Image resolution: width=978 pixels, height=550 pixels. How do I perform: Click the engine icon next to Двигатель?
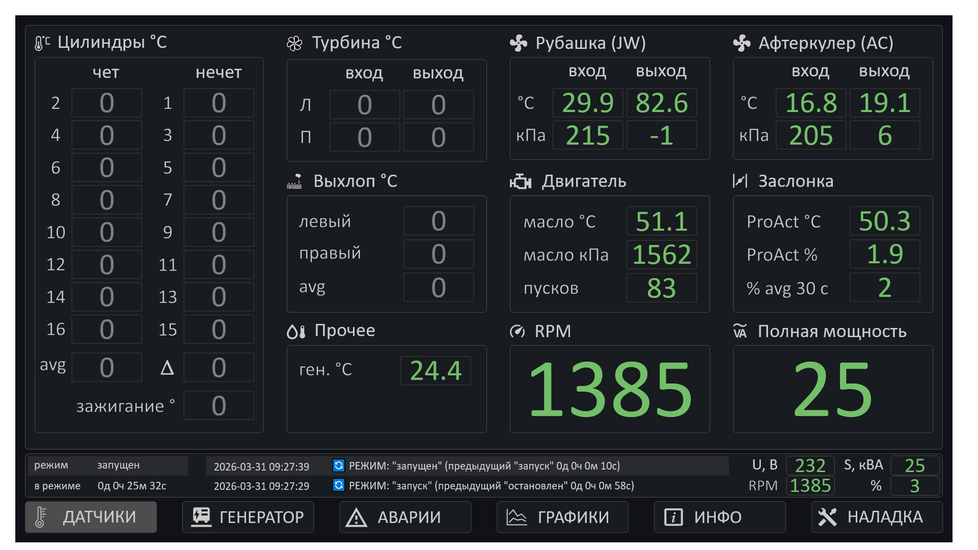521,182
